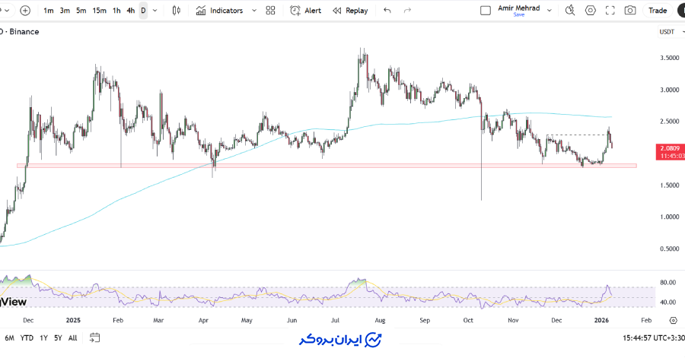Click the Trade button
The width and height of the screenshot is (685, 358).
click(658, 11)
